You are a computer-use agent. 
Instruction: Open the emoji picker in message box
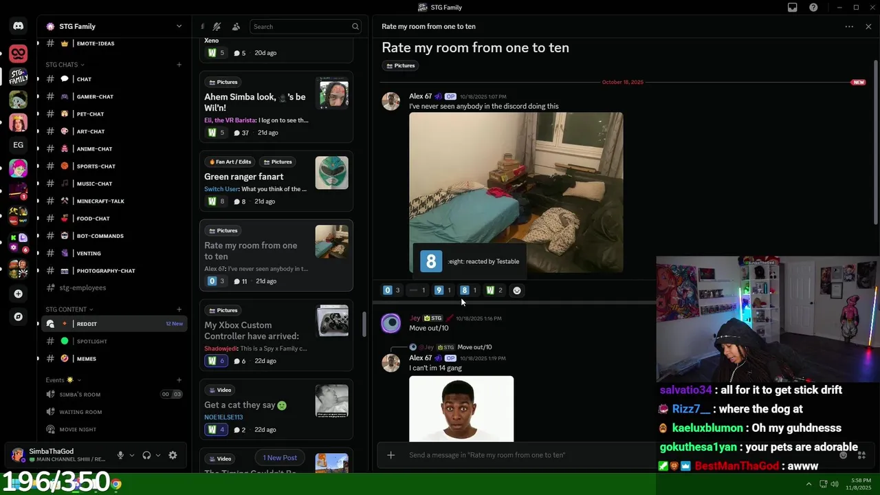pyautogui.click(x=844, y=455)
